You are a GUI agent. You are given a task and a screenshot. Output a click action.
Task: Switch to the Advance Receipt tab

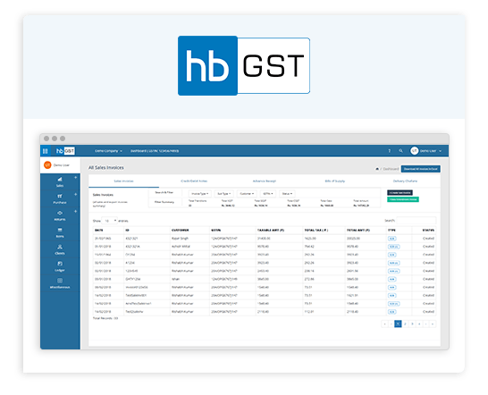[265, 181]
